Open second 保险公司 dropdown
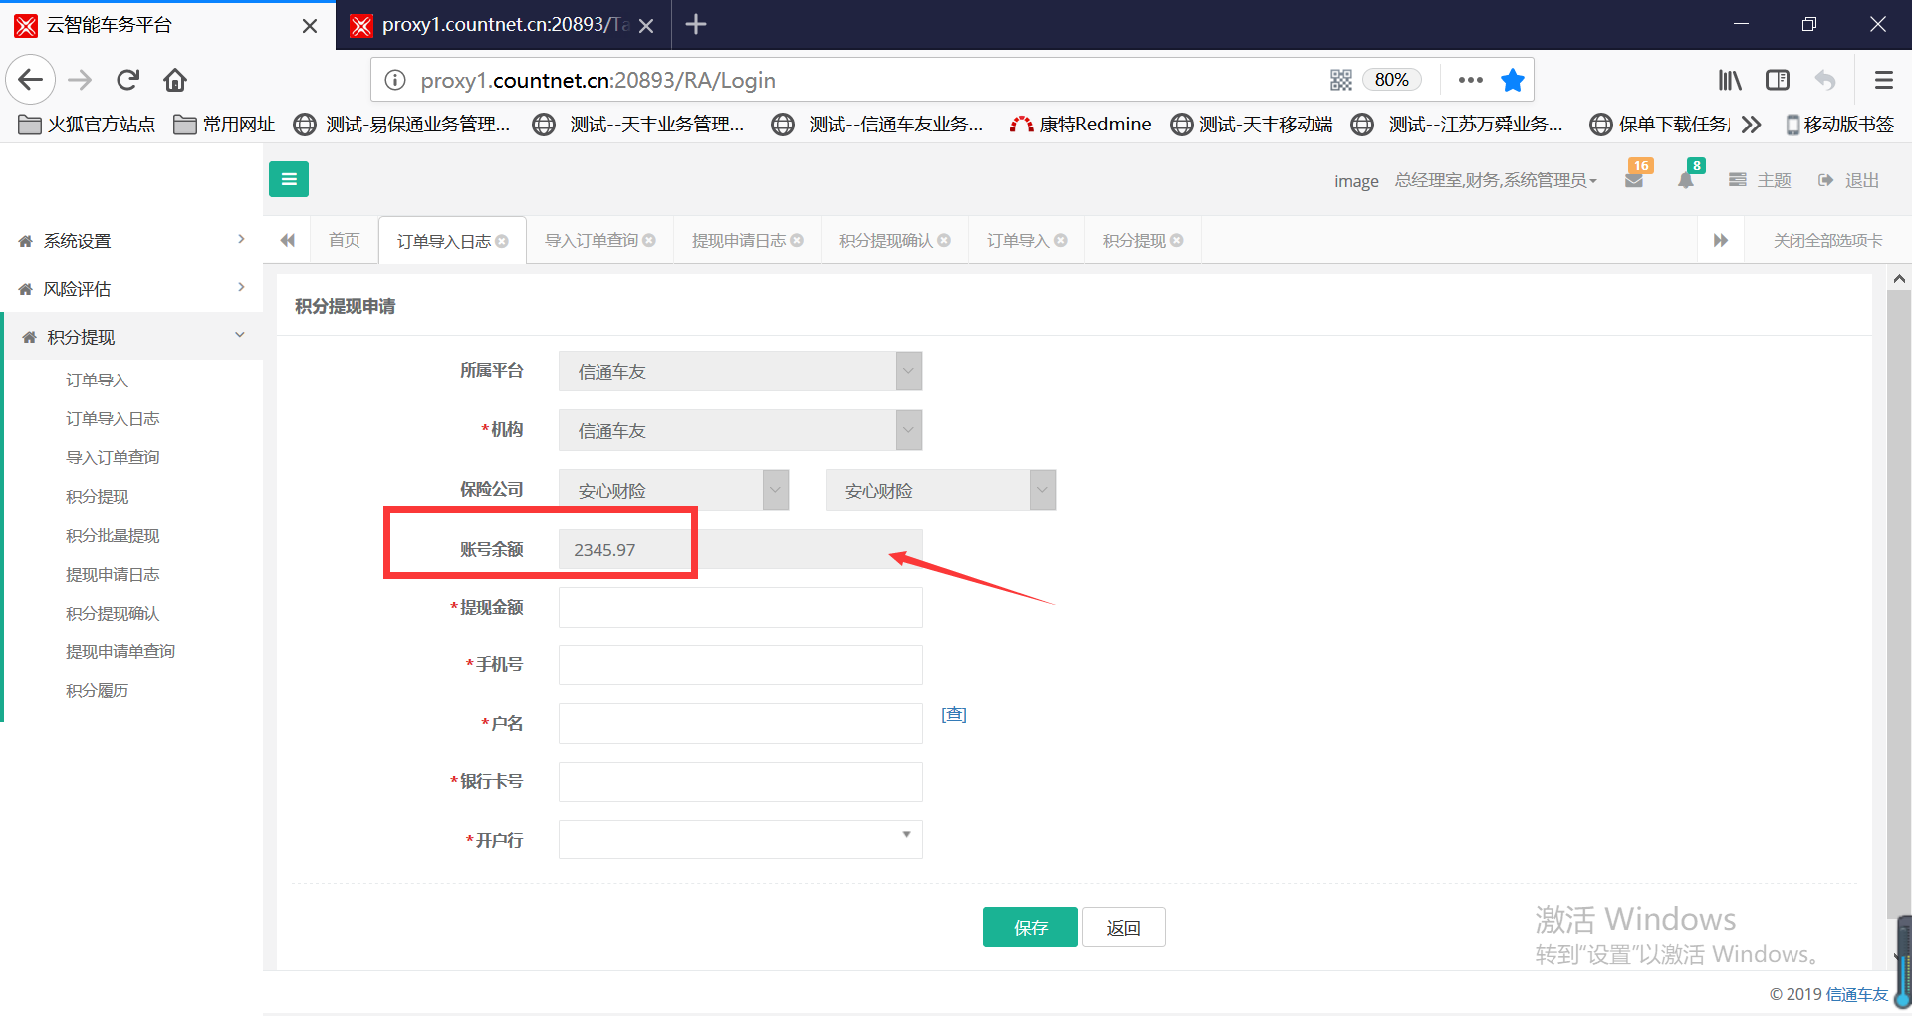1912x1016 pixels. click(940, 490)
